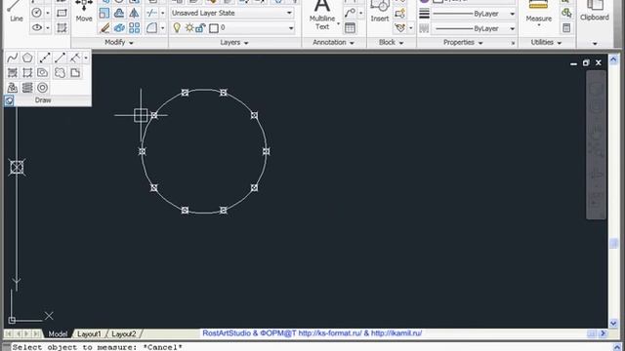Expand the Properties panel
Screen dimensions: 625x351
463,42
